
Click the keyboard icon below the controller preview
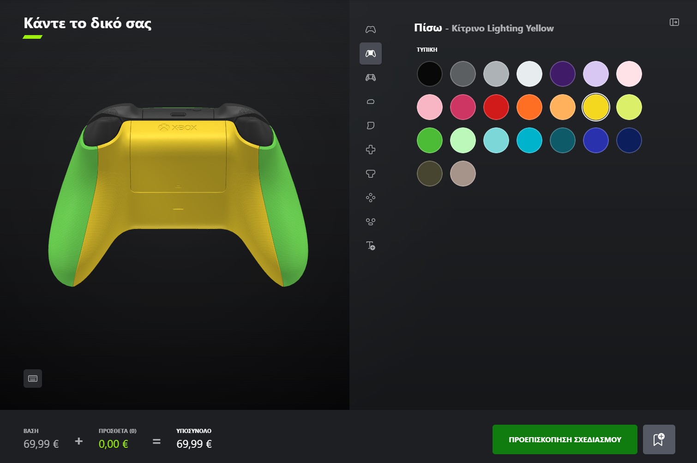coord(33,378)
